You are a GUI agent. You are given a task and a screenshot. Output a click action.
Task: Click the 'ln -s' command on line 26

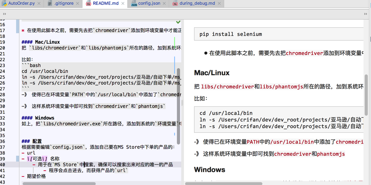pos(101,83)
